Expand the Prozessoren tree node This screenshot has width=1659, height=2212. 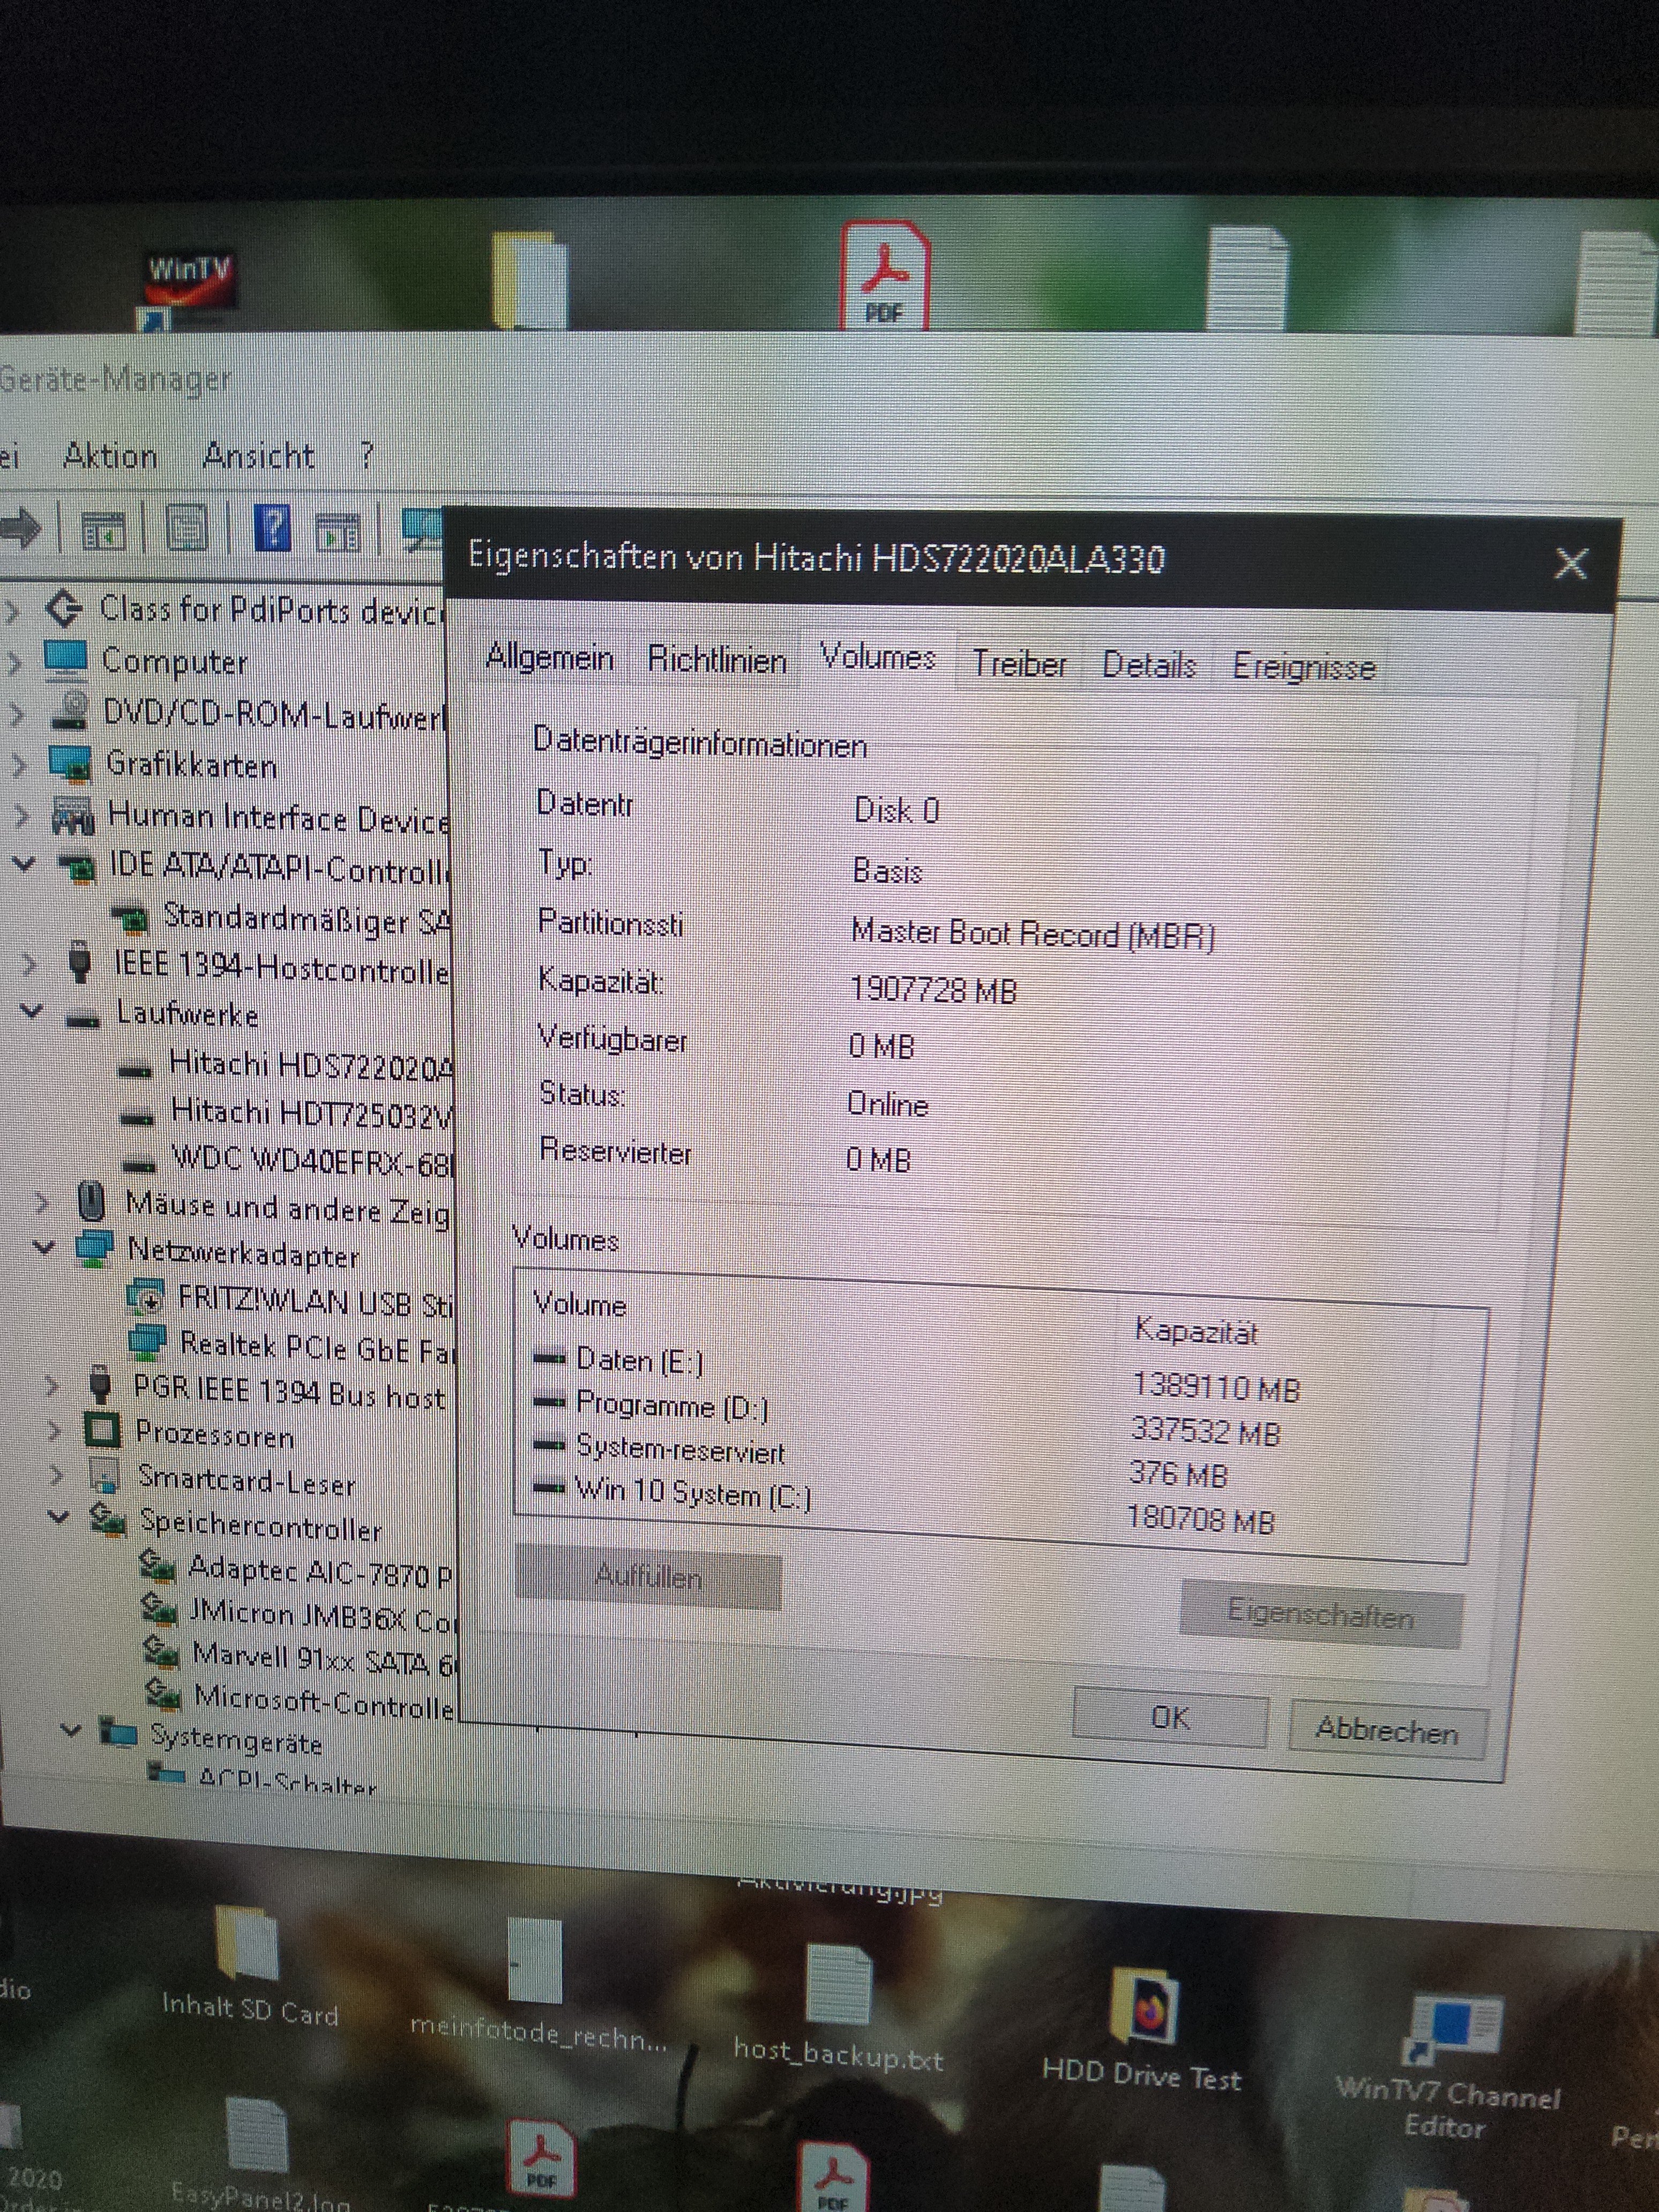54,1431
